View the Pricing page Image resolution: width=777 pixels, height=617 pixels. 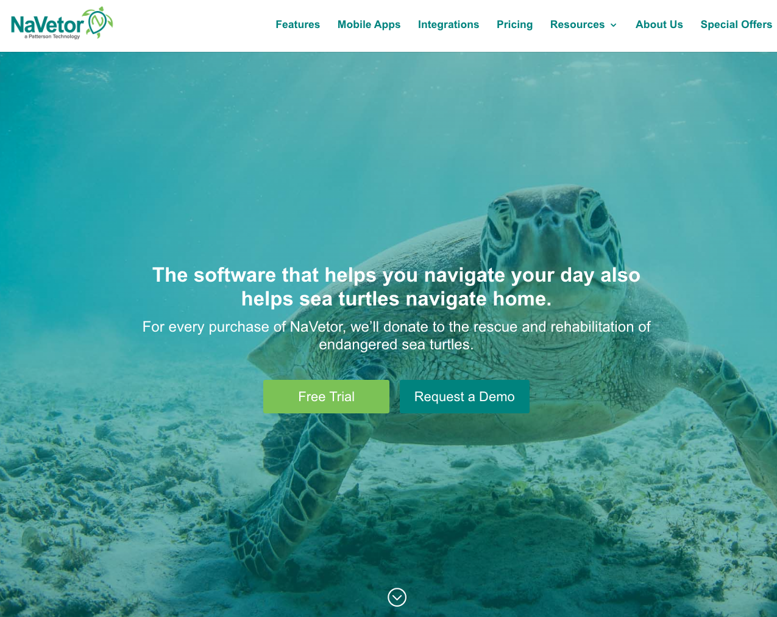(514, 24)
